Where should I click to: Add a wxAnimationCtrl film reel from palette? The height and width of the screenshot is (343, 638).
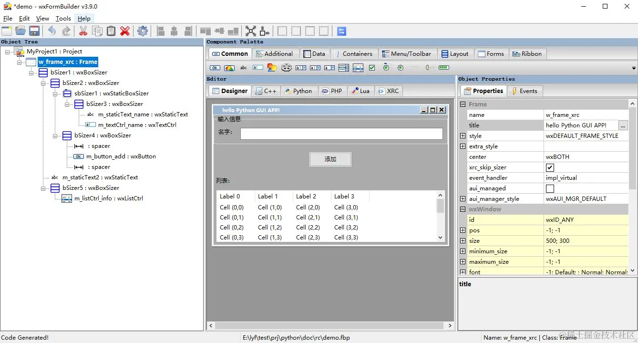[286, 68]
